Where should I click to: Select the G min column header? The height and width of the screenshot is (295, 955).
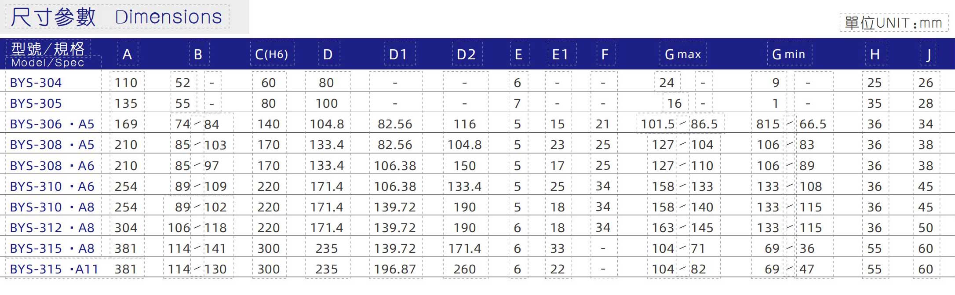point(789,55)
